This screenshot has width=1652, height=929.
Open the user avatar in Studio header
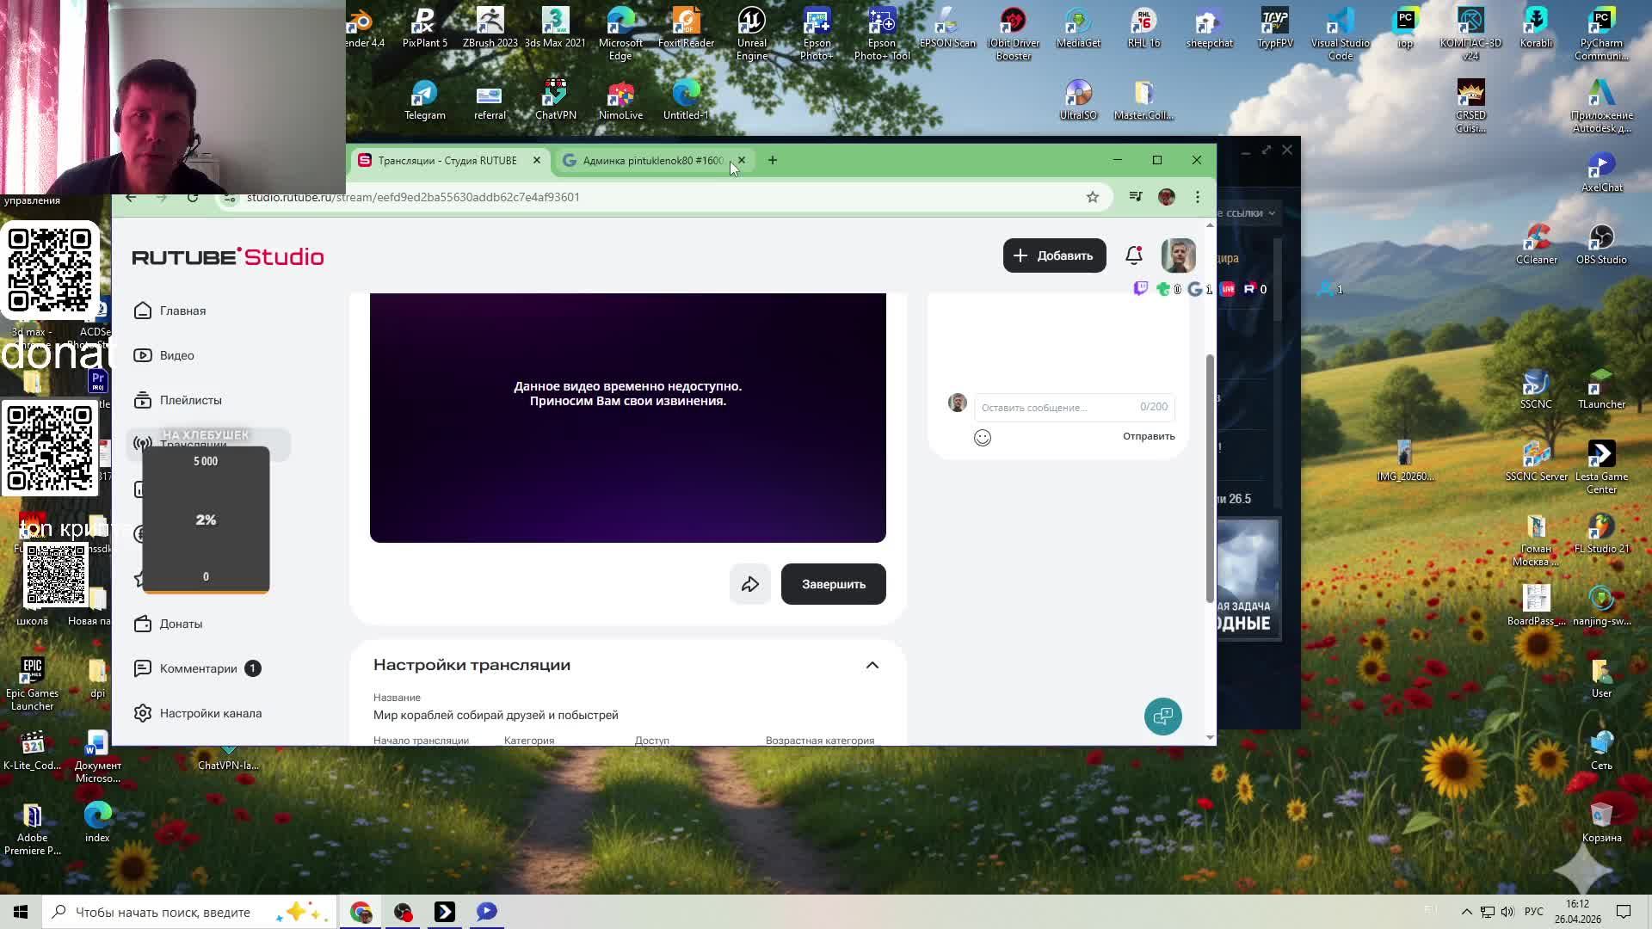pos(1178,255)
